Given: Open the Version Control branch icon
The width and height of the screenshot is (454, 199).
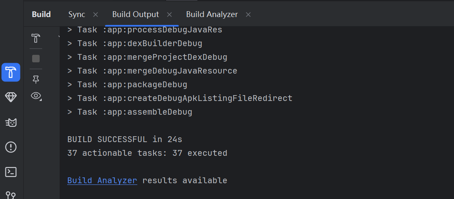Looking at the screenshot, I should [x=11, y=194].
